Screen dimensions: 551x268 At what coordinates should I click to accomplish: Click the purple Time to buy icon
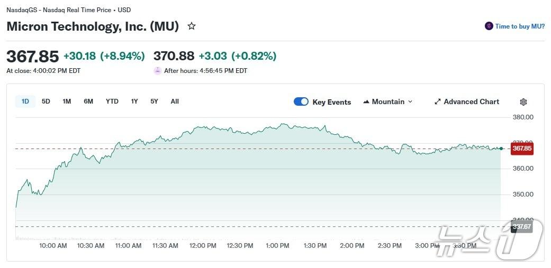(489, 26)
